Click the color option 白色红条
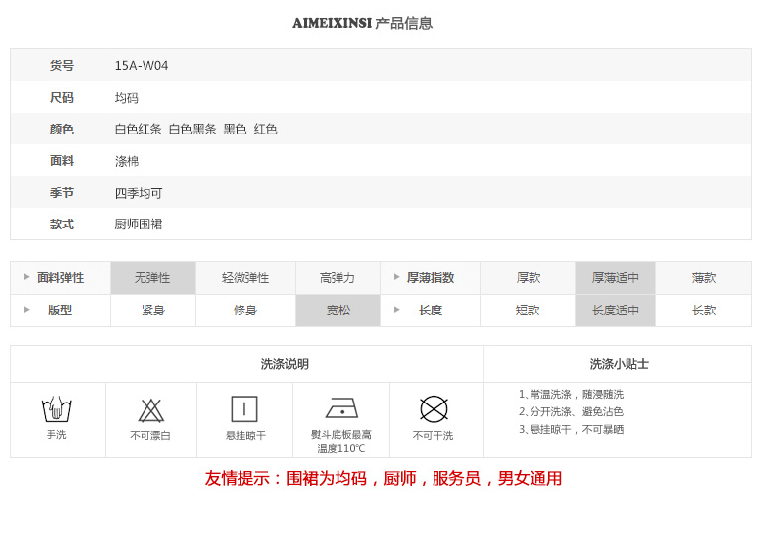Viewport: 772px width, 537px height. (138, 130)
